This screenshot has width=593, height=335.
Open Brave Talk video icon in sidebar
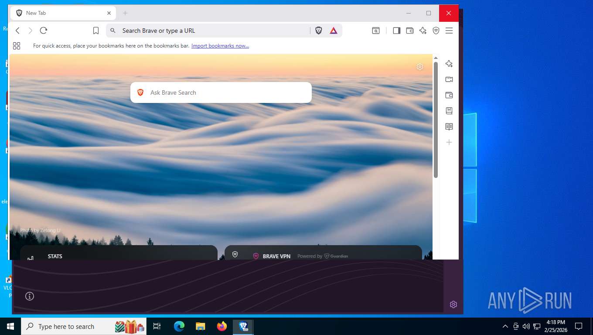tap(449, 79)
